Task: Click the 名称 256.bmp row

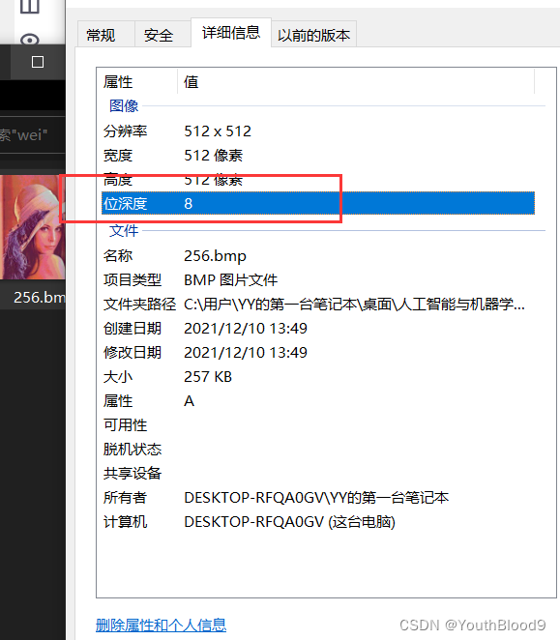Action: tap(318, 256)
